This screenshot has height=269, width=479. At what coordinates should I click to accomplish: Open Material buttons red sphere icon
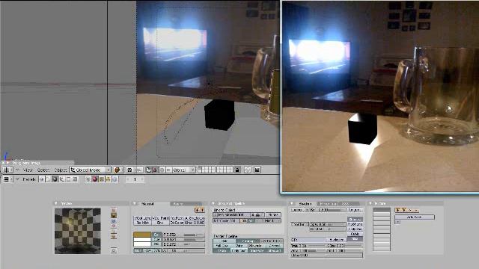coord(95,179)
